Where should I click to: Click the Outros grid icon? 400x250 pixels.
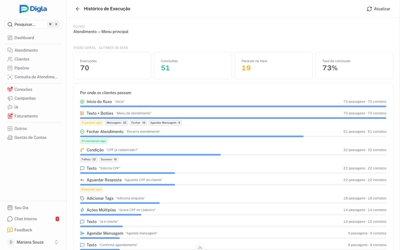click(x=10, y=129)
